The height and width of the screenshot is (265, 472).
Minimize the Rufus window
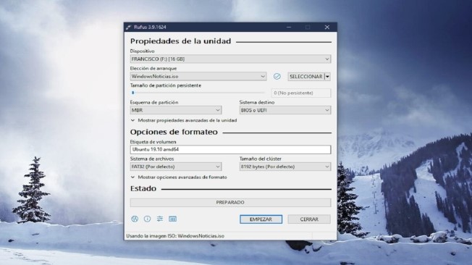click(x=289, y=27)
